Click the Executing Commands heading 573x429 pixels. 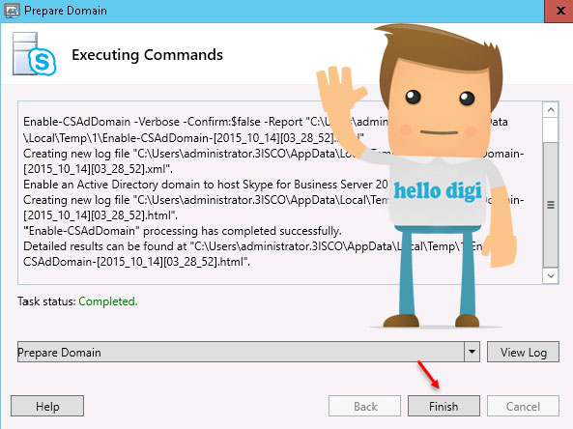pyautogui.click(x=147, y=55)
